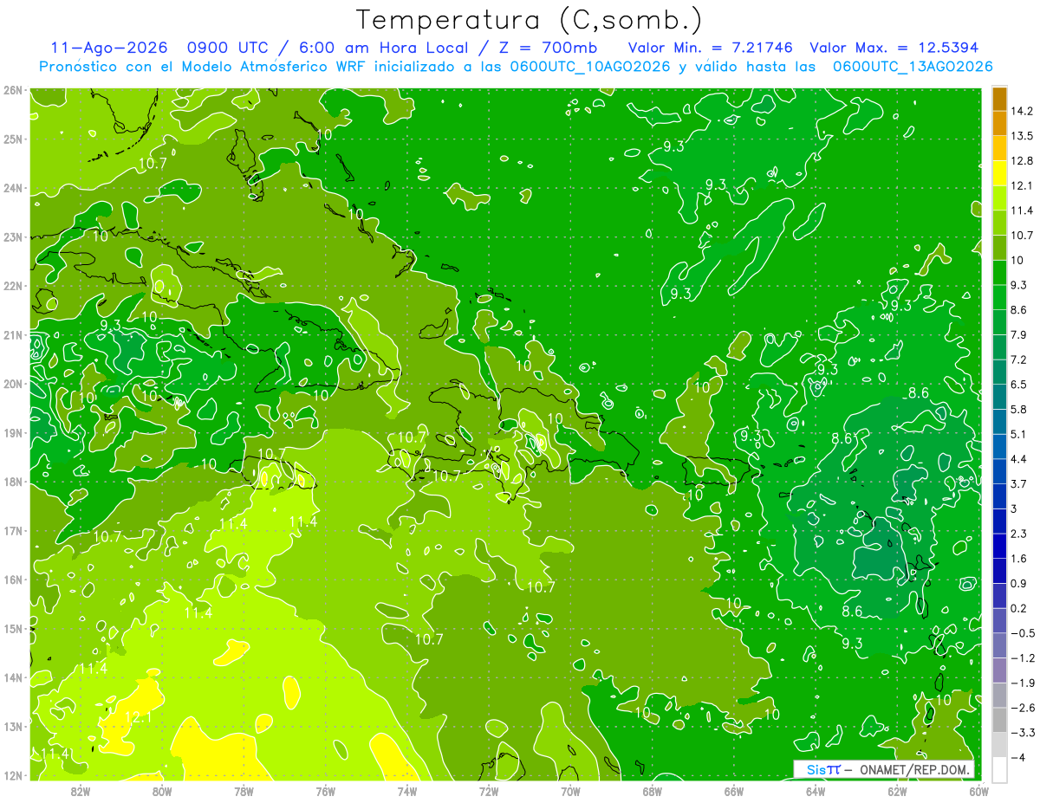The width and height of the screenshot is (1040, 803).
Task: Click the '80W' longitude axis label
Action: tap(162, 792)
